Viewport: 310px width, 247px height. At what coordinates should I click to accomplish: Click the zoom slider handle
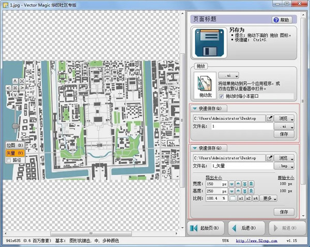[x=16, y=126]
